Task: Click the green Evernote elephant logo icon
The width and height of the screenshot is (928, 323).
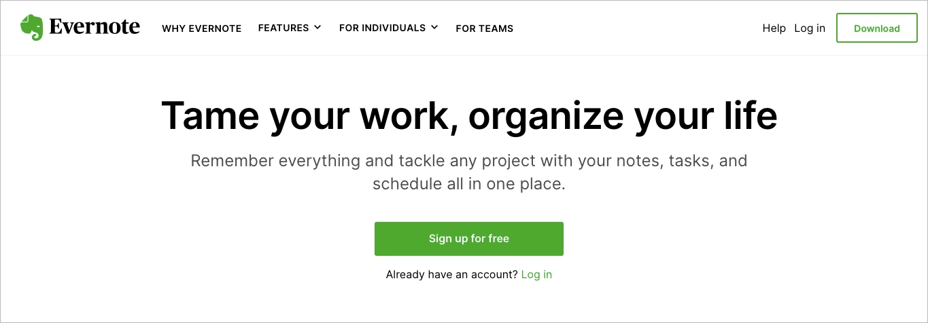Action: pyautogui.click(x=31, y=28)
